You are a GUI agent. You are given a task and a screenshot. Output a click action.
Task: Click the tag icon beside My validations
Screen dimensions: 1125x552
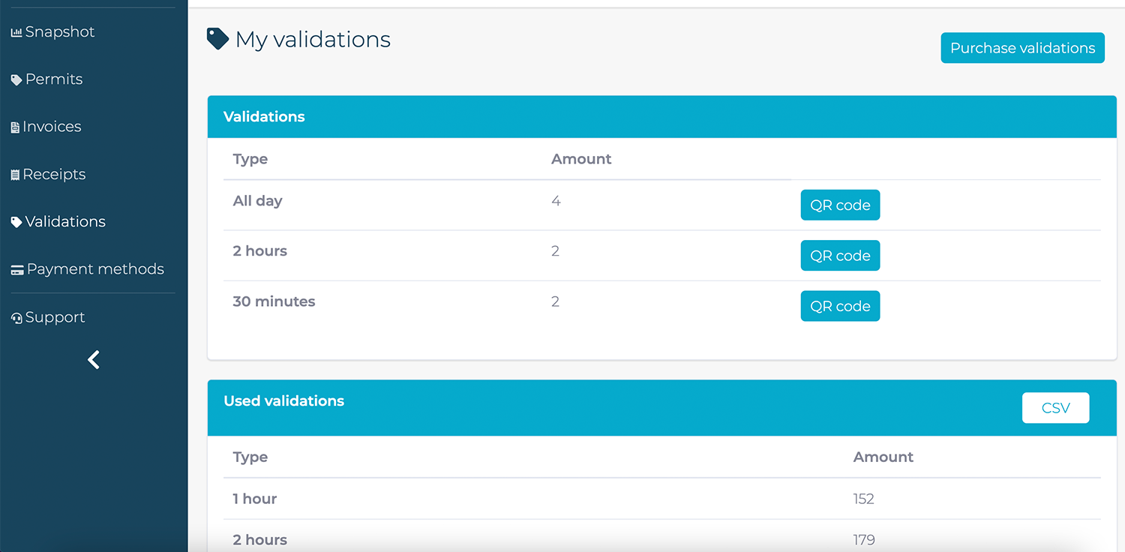pos(217,39)
